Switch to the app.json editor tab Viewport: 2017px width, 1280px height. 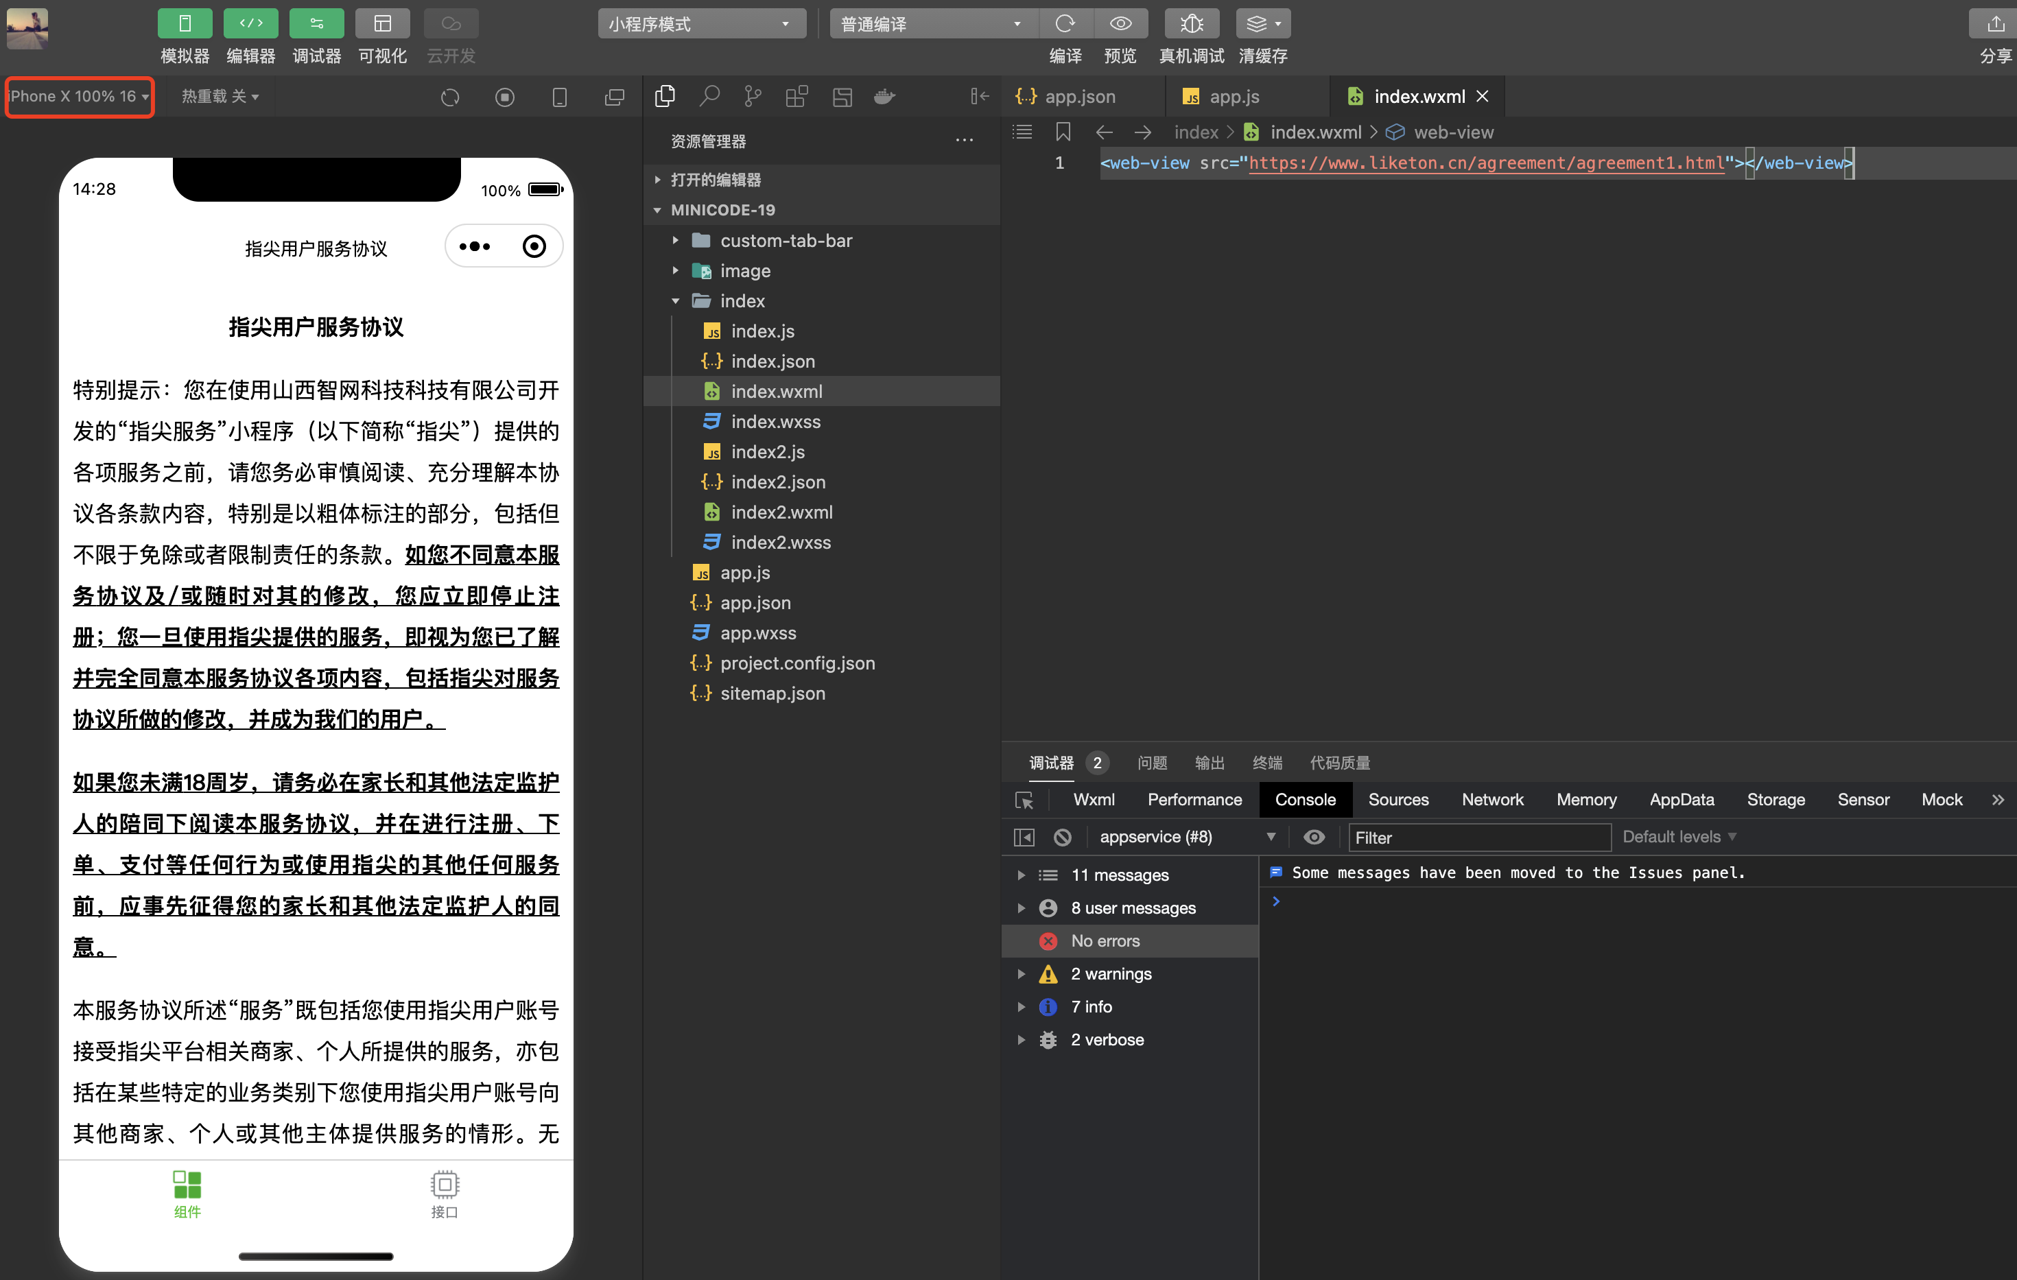click(1079, 96)
